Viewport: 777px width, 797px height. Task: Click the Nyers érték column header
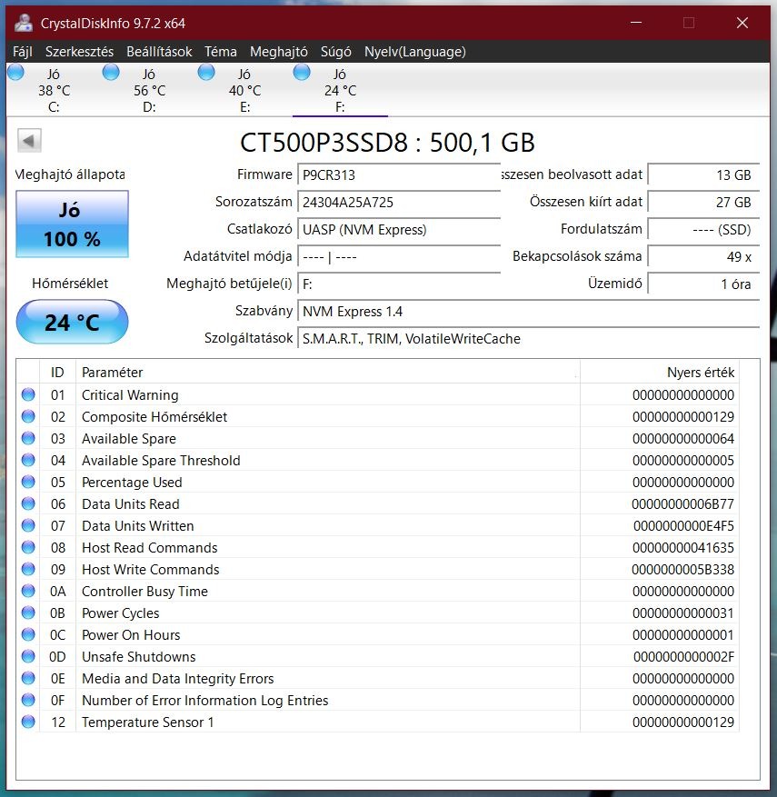[x=660, y=372]
